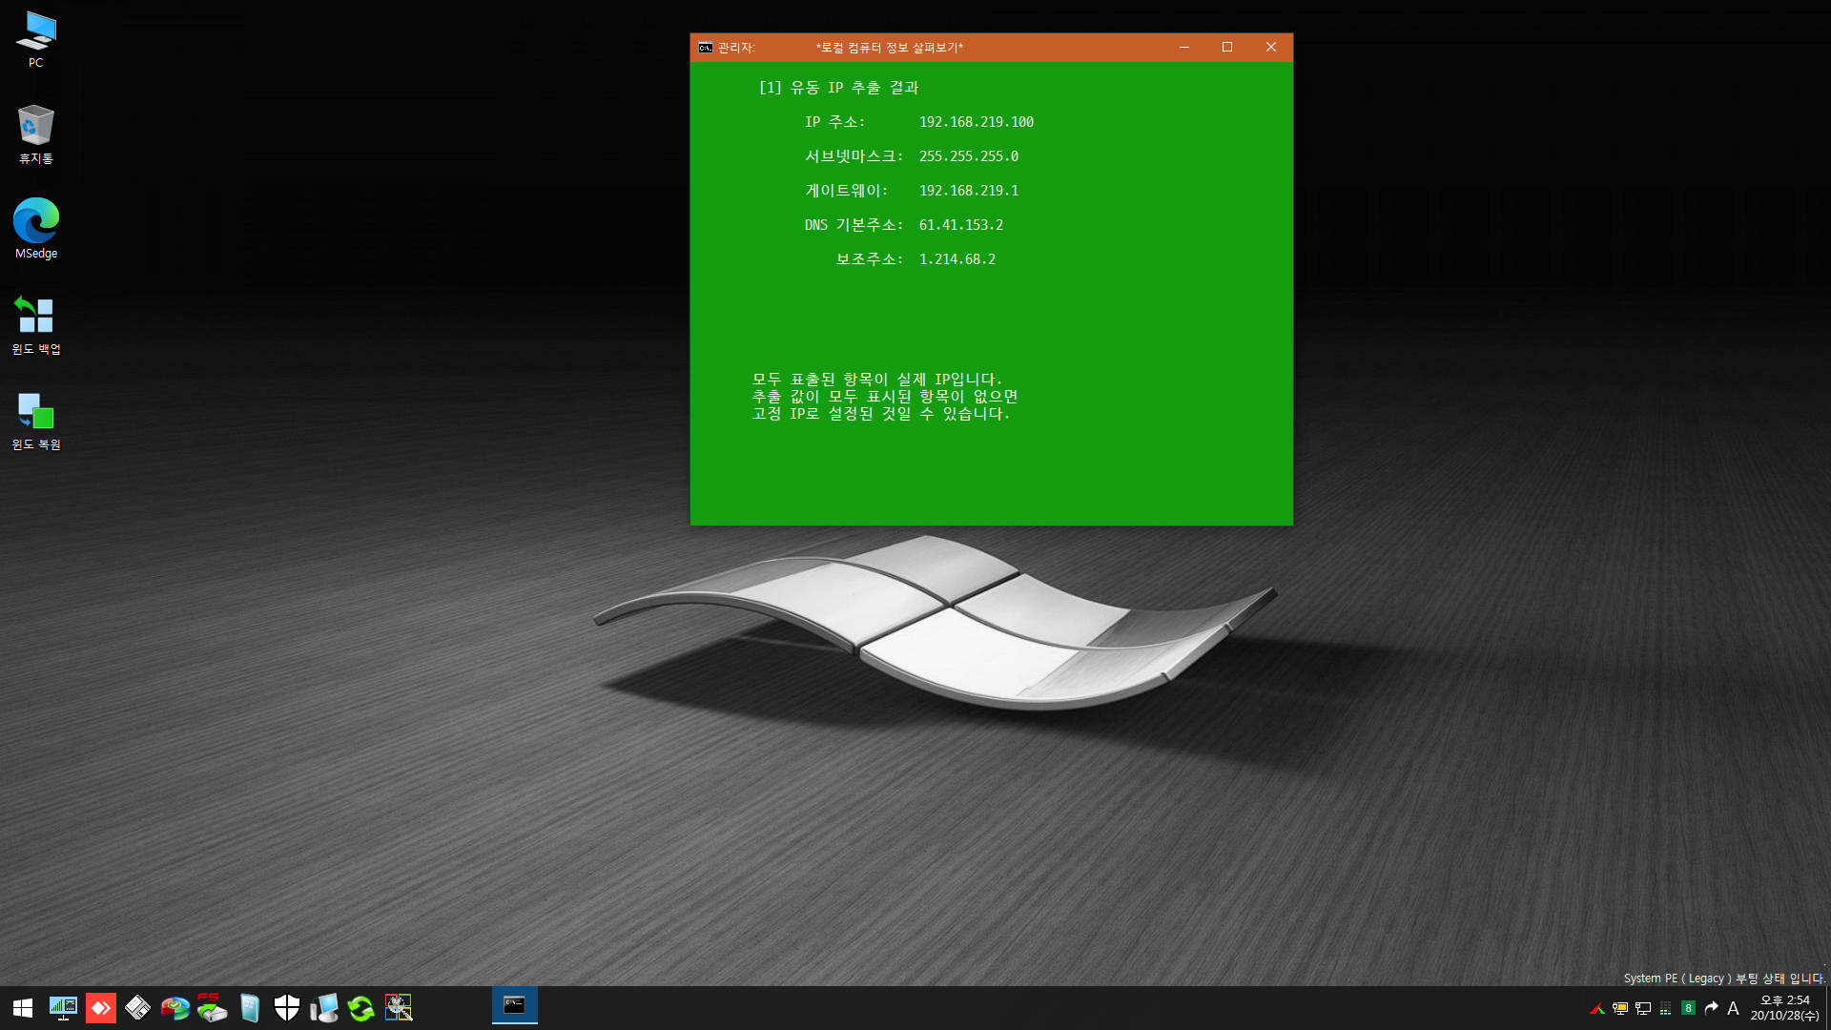Click the 서브넷마스크 label
Screen dimensions: 1831x1030
click(854, 156)
